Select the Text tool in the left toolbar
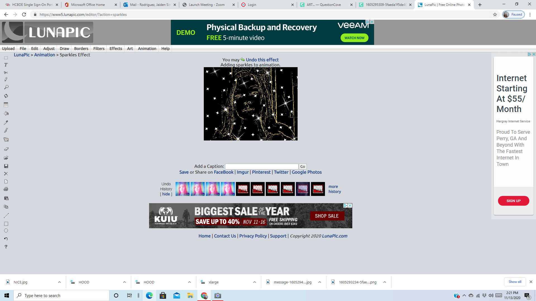 click(x=6, y=65)
